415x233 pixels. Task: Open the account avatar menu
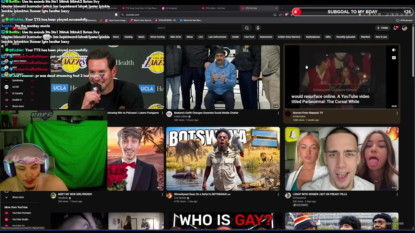404,28
